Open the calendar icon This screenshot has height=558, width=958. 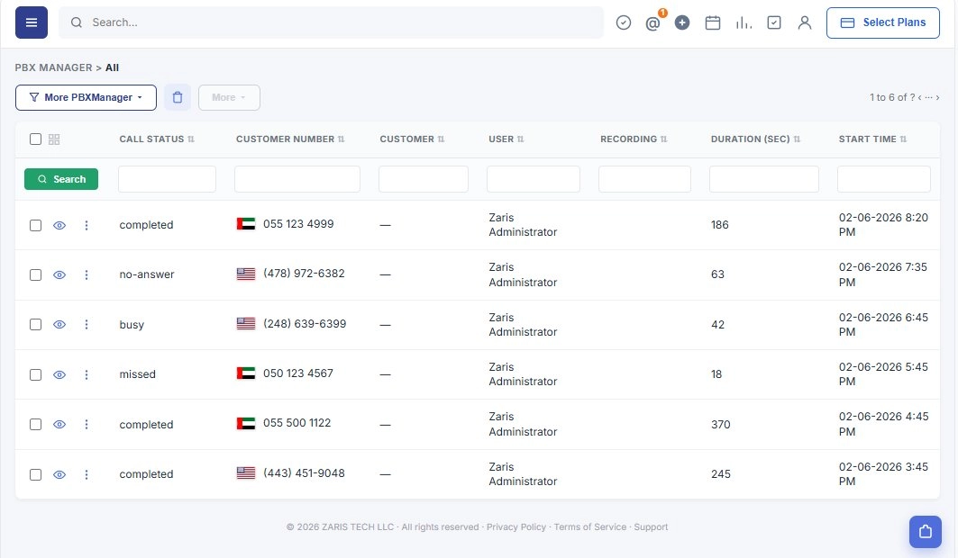[x=712, y=22]
